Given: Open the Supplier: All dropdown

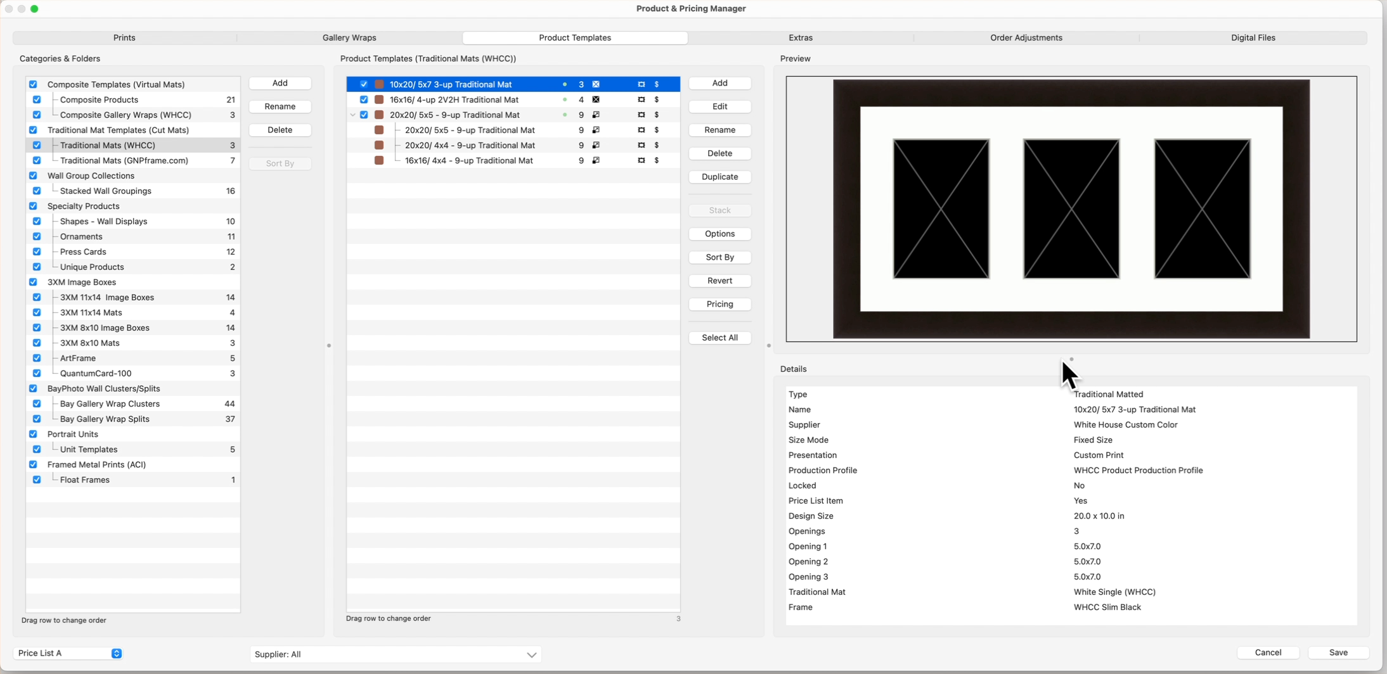Looking at the screenshot, I should pyautogui.click(x=396, y=654).
